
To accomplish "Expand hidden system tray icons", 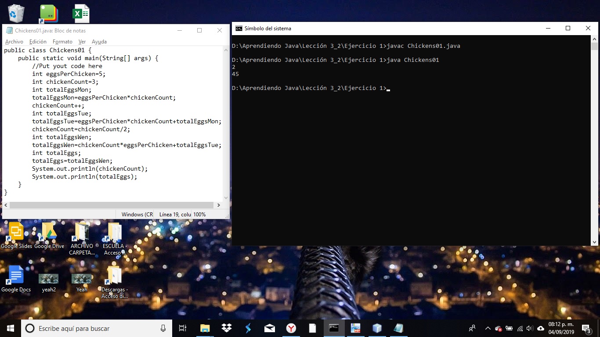I will tap(487, 328).
